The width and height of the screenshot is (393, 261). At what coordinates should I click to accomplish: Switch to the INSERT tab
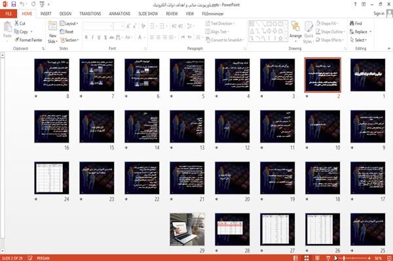[46, 14]
